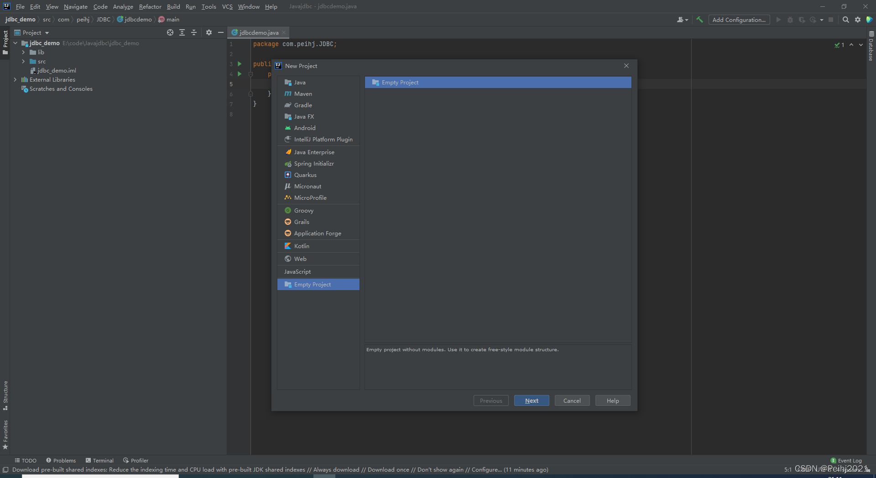Viewport: 876px width, 478px height.
Task: Click jdbcdemo breadcrumb in navigation bar
Action: [x=135, y=20]
